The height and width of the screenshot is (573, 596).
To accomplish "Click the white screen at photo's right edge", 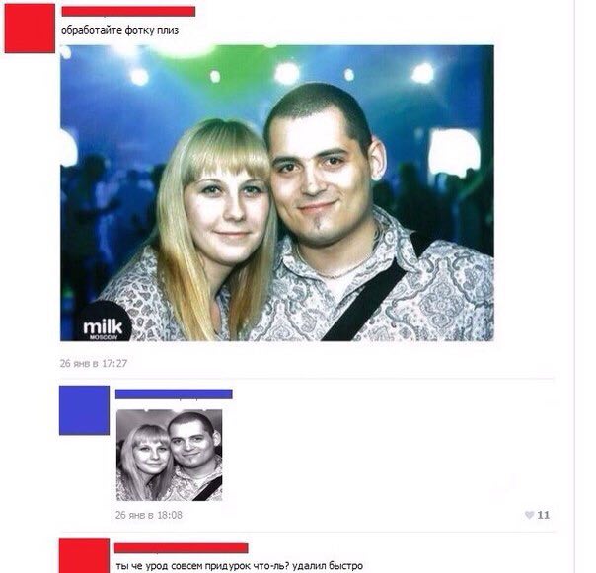I will 454,152.
